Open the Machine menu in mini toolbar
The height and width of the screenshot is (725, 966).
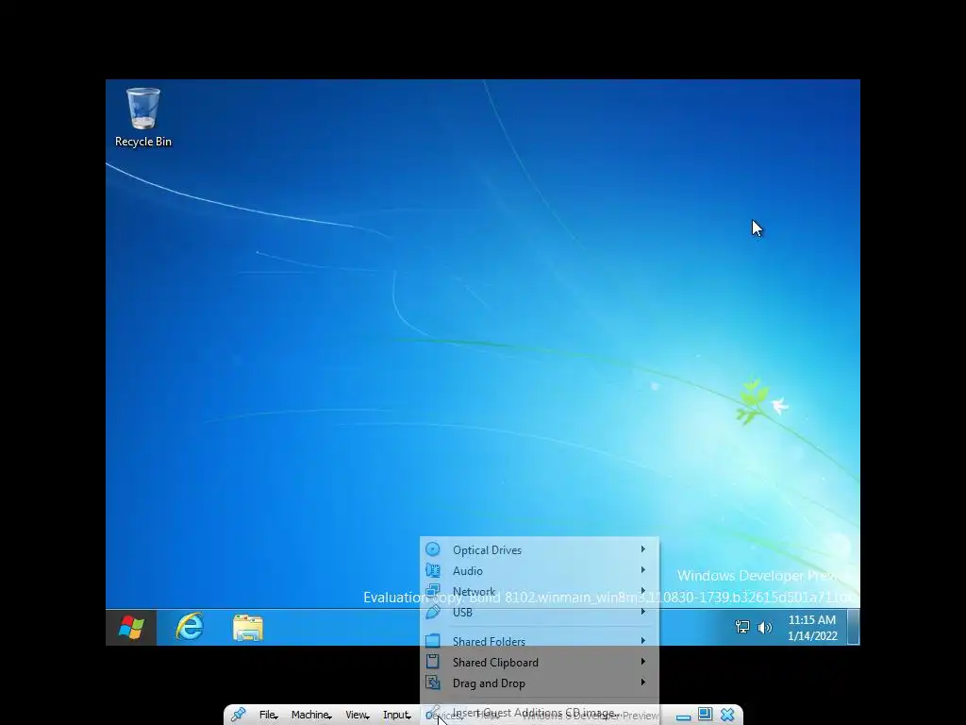point(311,716)
